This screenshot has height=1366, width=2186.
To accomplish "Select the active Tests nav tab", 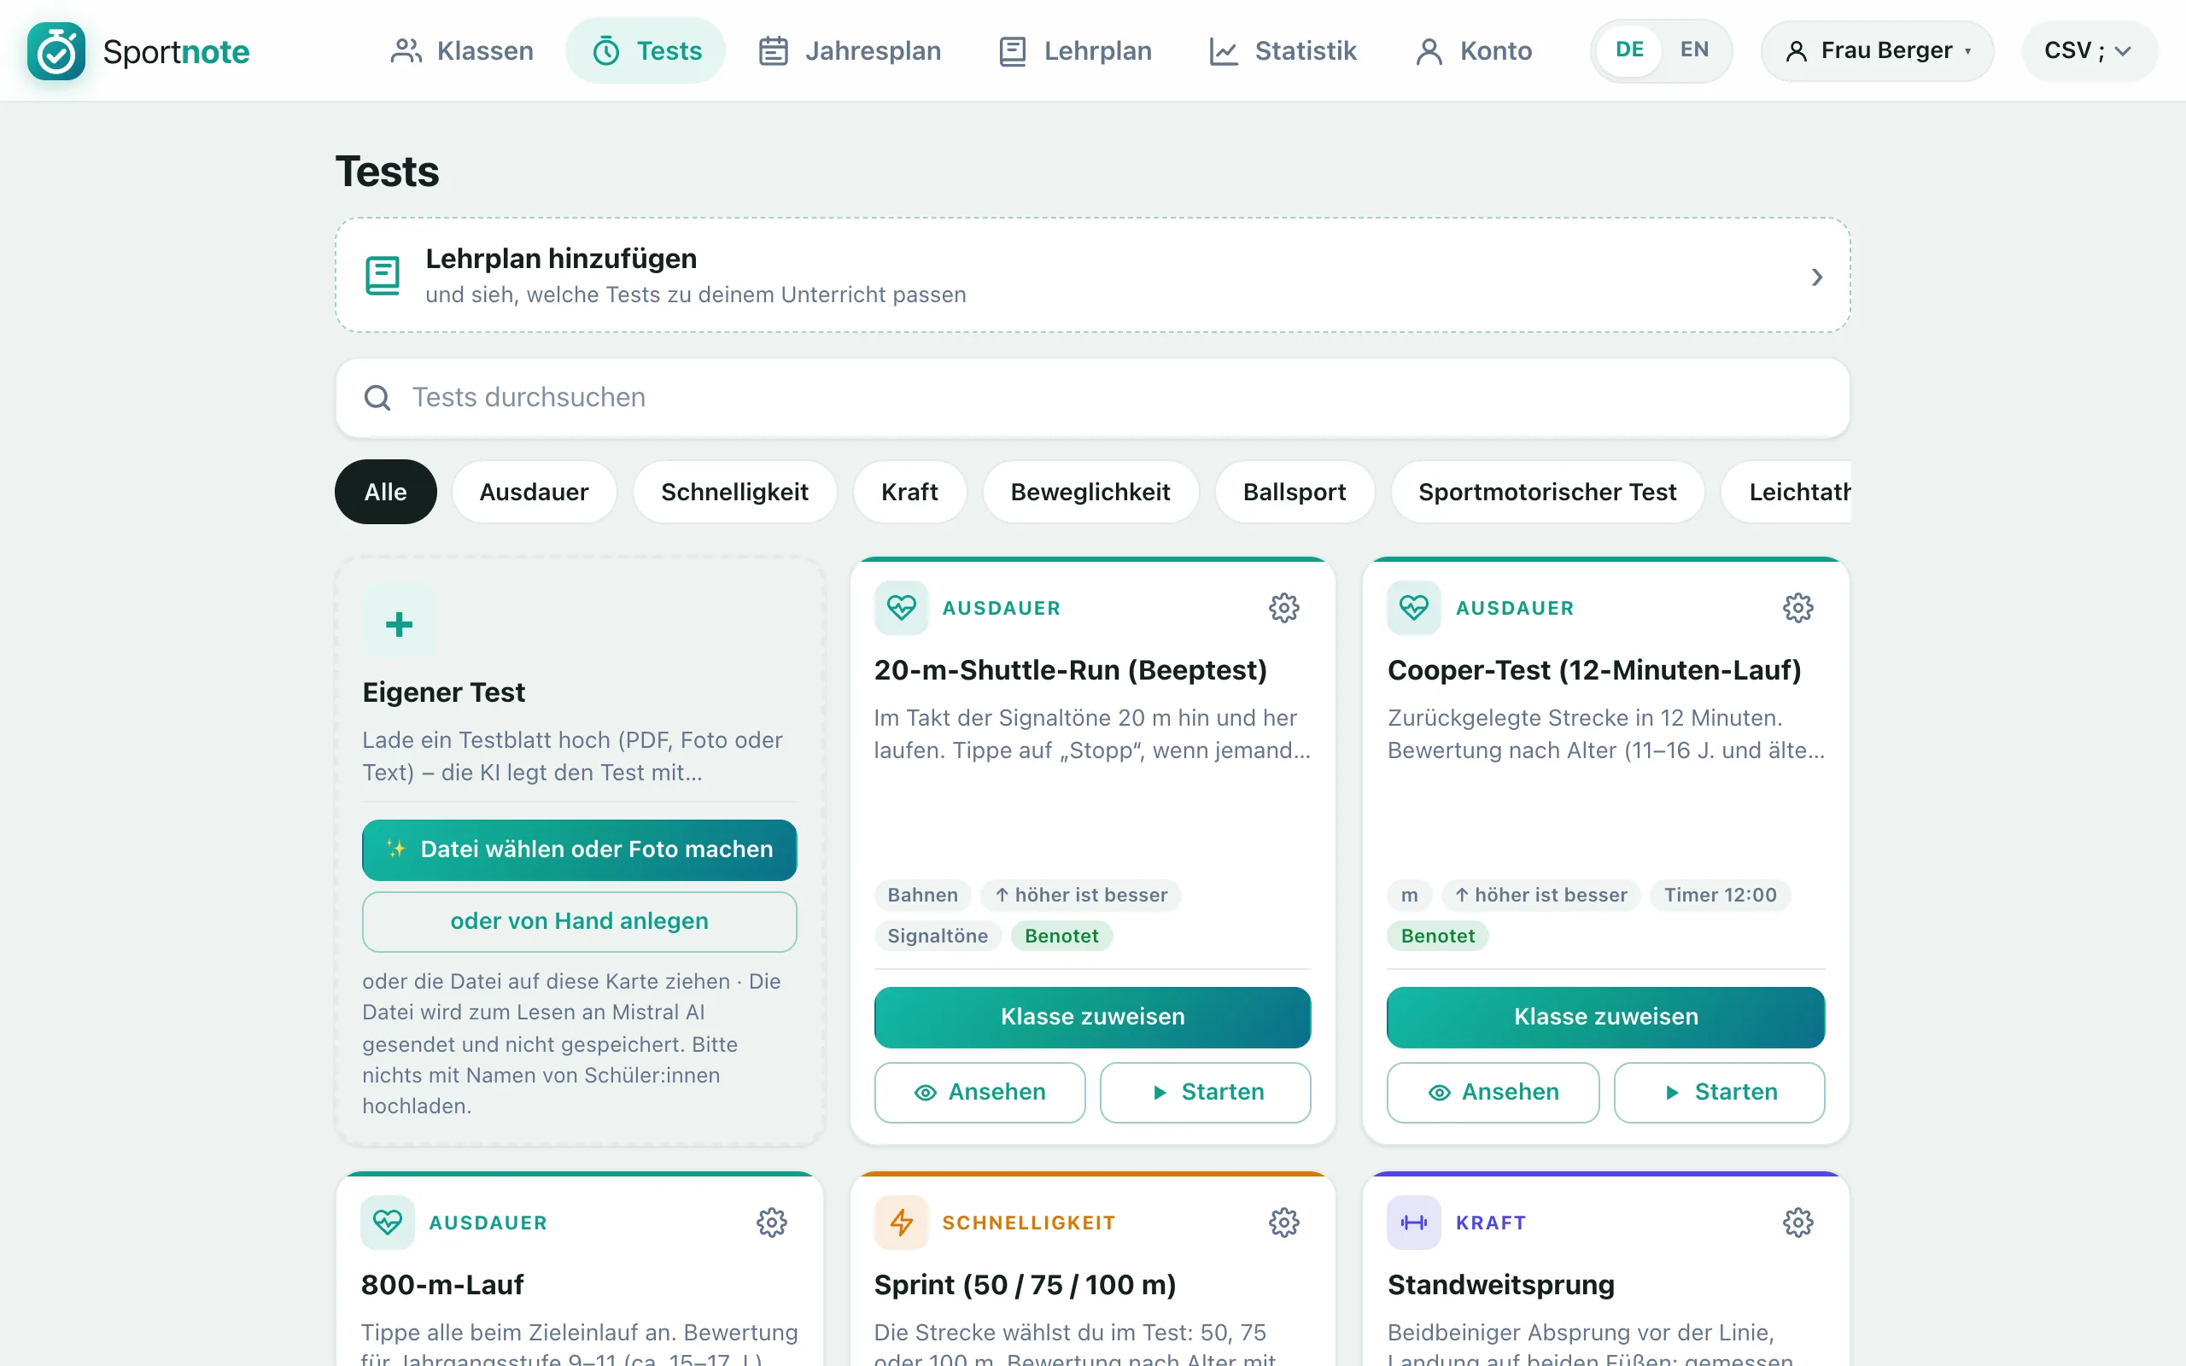I will pyautogui.click(x=646, y=50).
